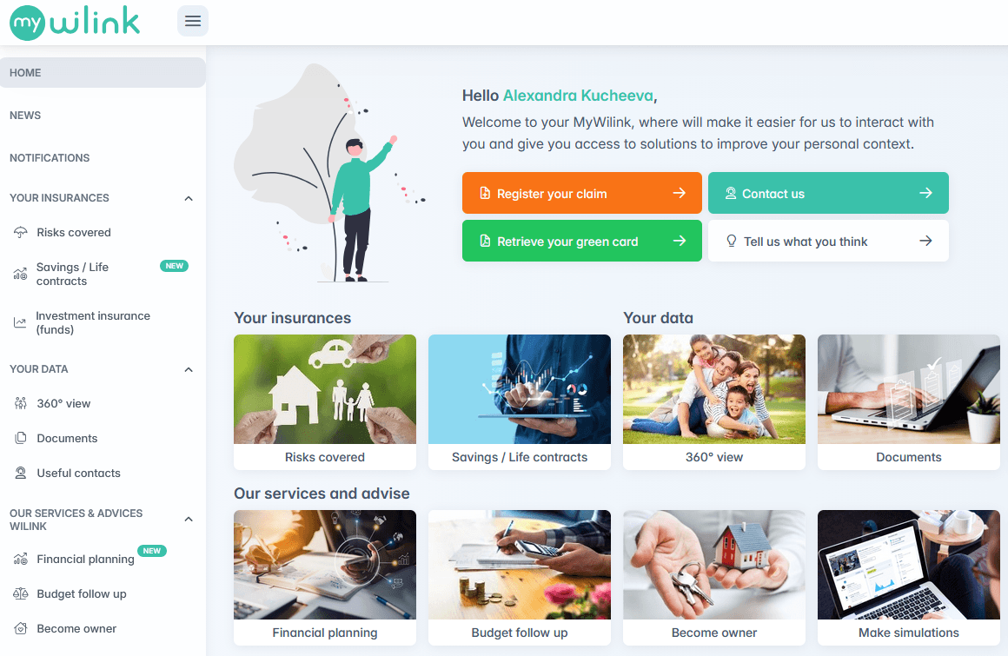Click the umbrella icon beside Risks covered
The width and height of the screenshot is (1008, 656).
click(21, 233)
